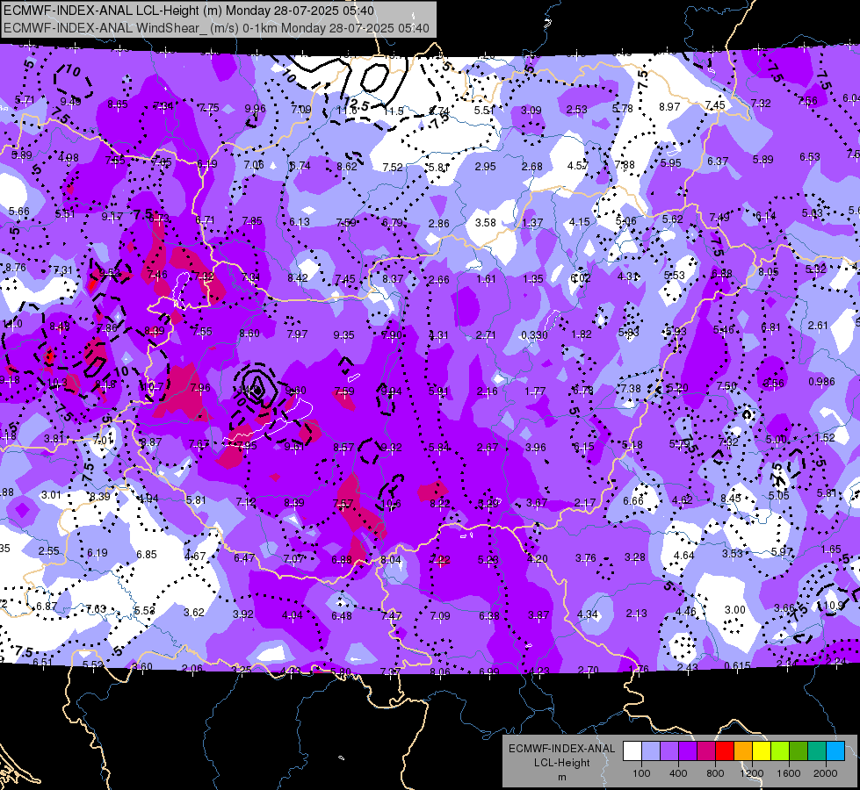Click the map value 9.35
The width and height of the screenshot is (860, 790).
click(x=343, y=335)
